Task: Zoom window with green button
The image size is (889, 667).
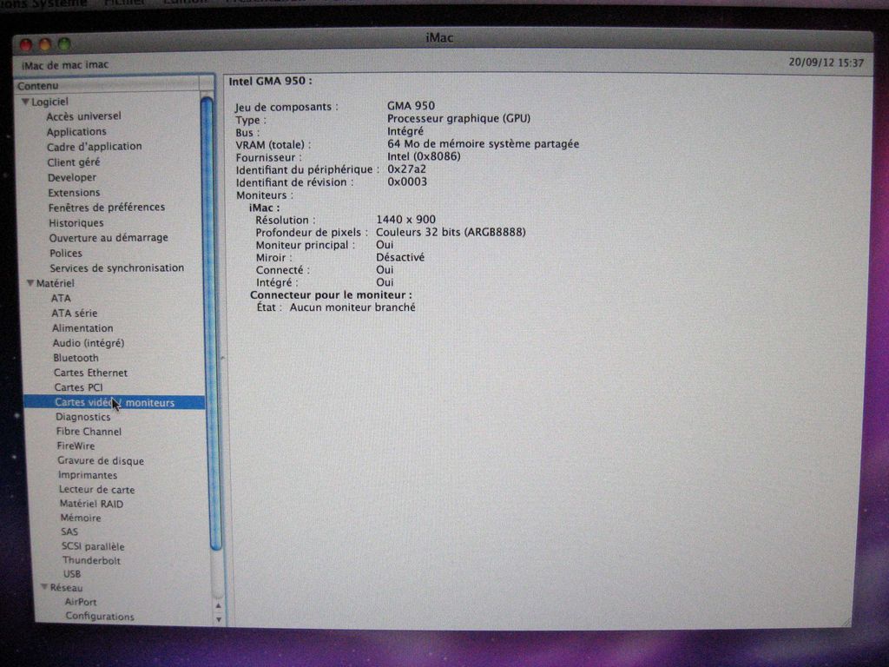Action: tap(64, 43)
